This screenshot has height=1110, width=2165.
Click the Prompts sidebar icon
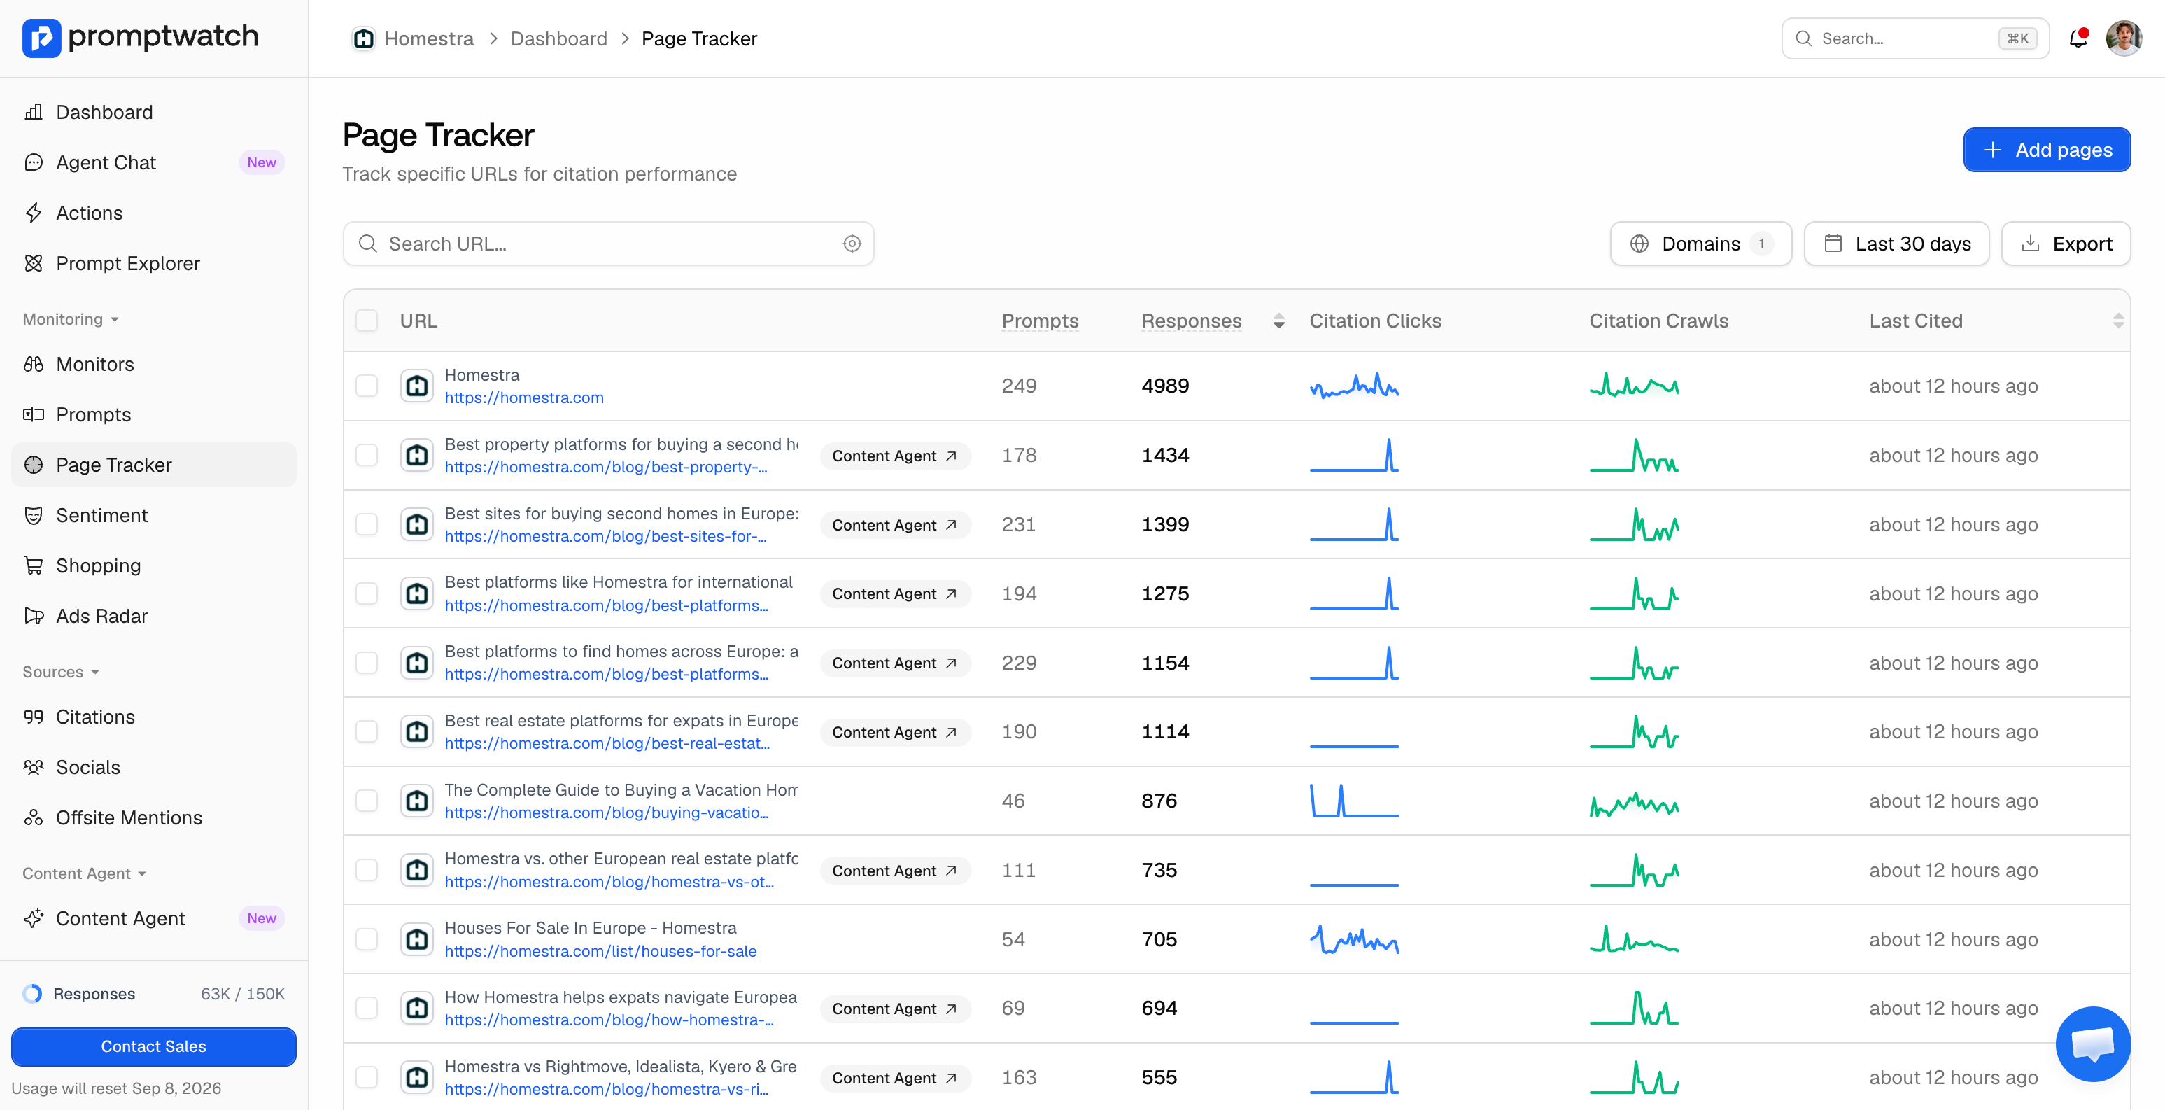34,414
